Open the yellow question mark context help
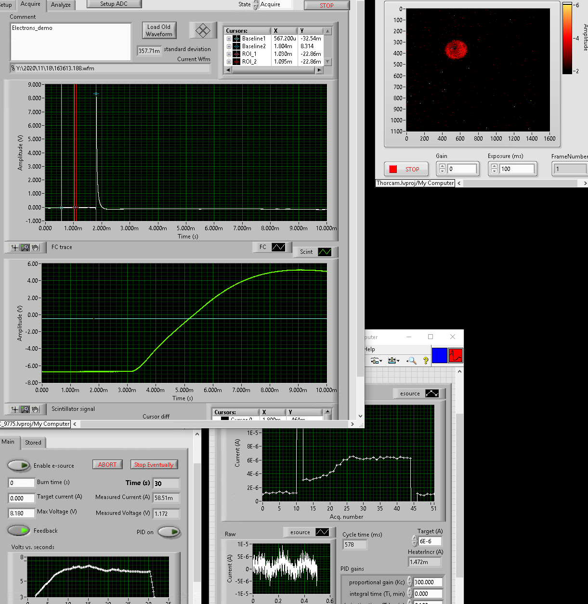This screenshot has width=588, height=604. point(425,360)
